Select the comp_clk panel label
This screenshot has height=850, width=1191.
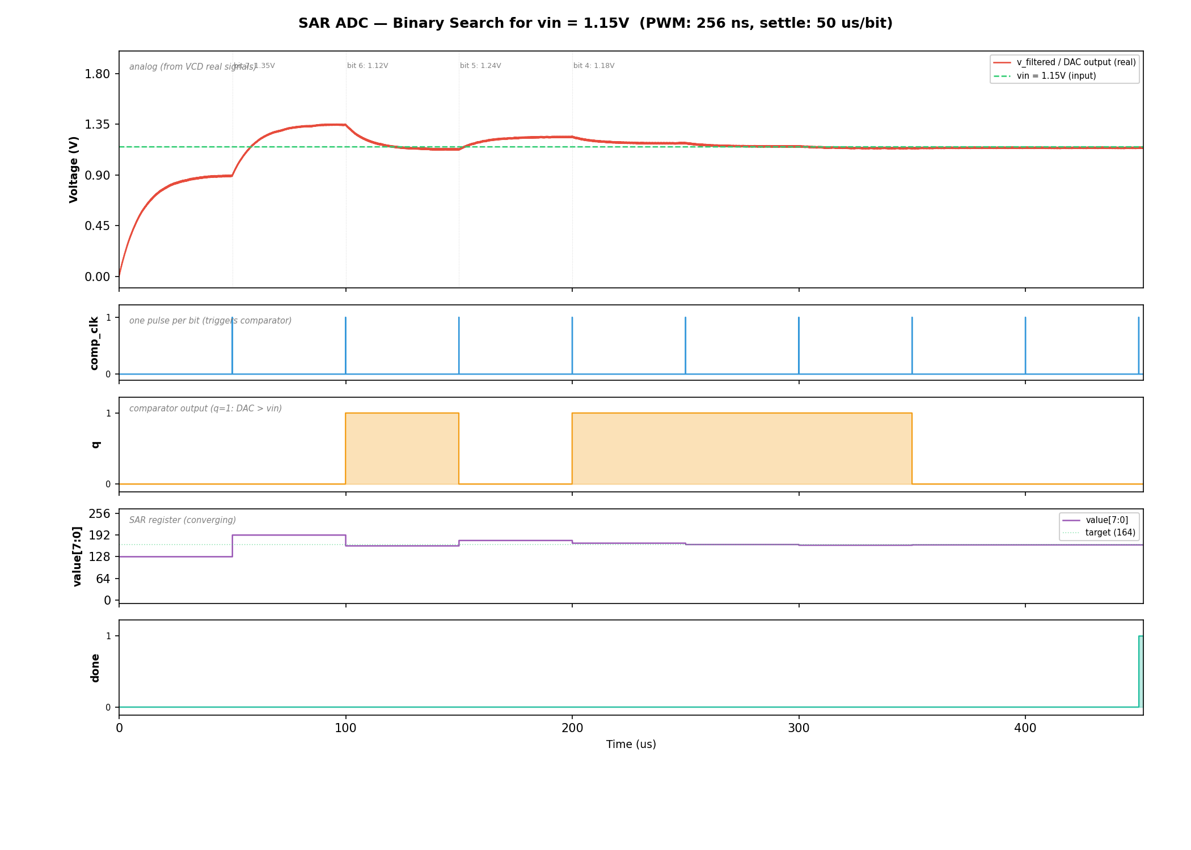click(x=94, y=342)
